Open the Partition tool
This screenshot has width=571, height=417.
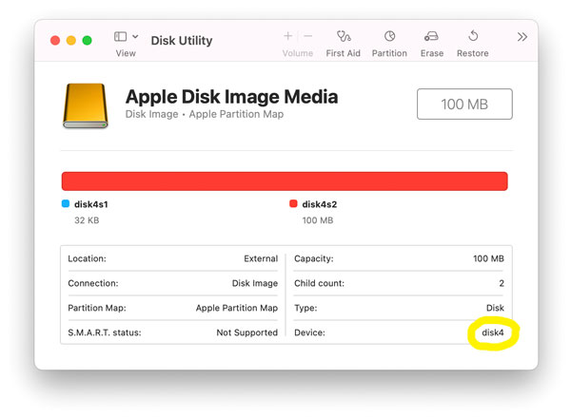(389, 36)
